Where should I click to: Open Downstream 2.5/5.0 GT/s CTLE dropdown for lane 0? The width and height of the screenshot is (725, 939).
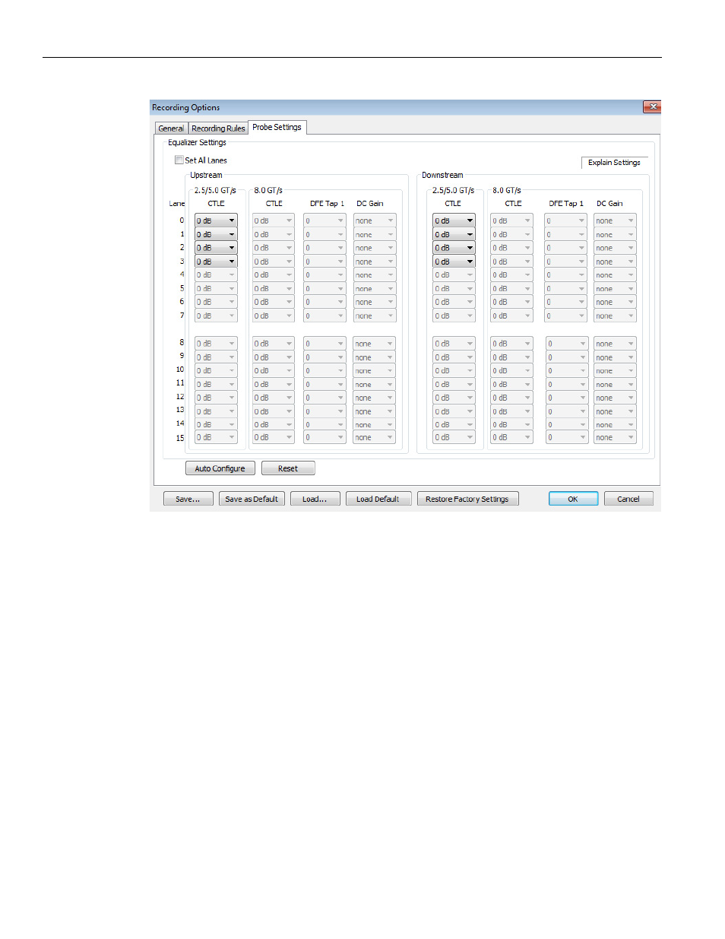point(454,220)
